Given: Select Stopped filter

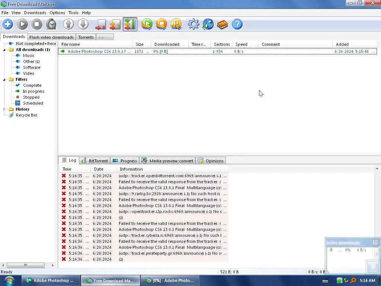Looking at the screenshot, I should [31, 97].
